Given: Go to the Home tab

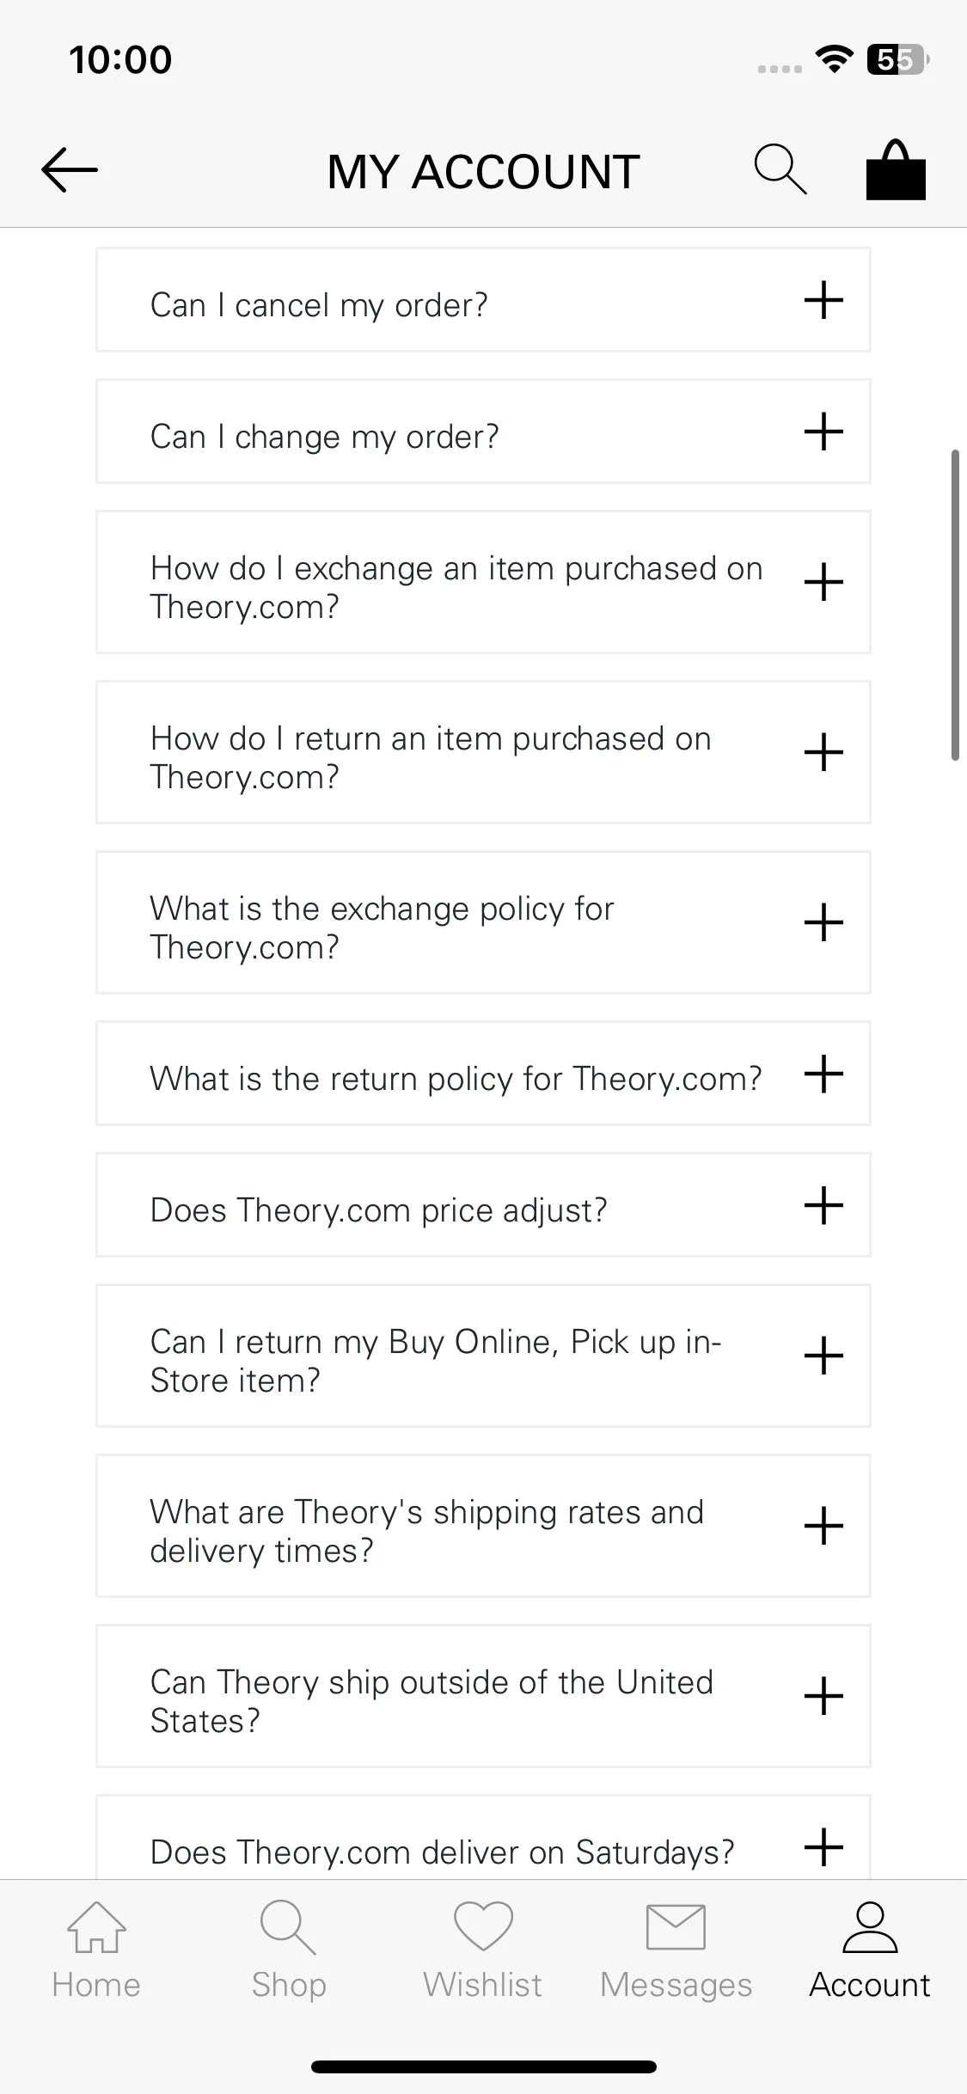Looking at the screenshot, I should point(96,1950).
